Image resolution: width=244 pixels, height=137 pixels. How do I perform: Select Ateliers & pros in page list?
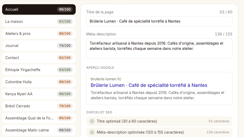click(39, 34)
